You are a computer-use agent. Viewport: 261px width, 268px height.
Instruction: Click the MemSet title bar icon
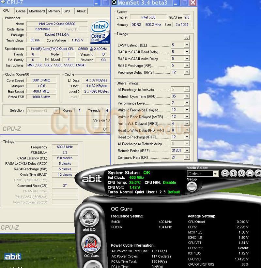point(114,2)
